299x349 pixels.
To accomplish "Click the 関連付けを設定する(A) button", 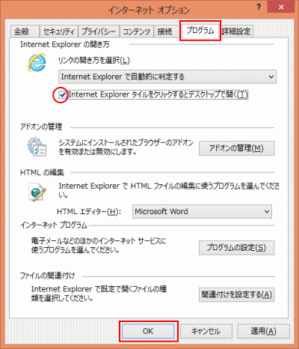I will 236,294.
